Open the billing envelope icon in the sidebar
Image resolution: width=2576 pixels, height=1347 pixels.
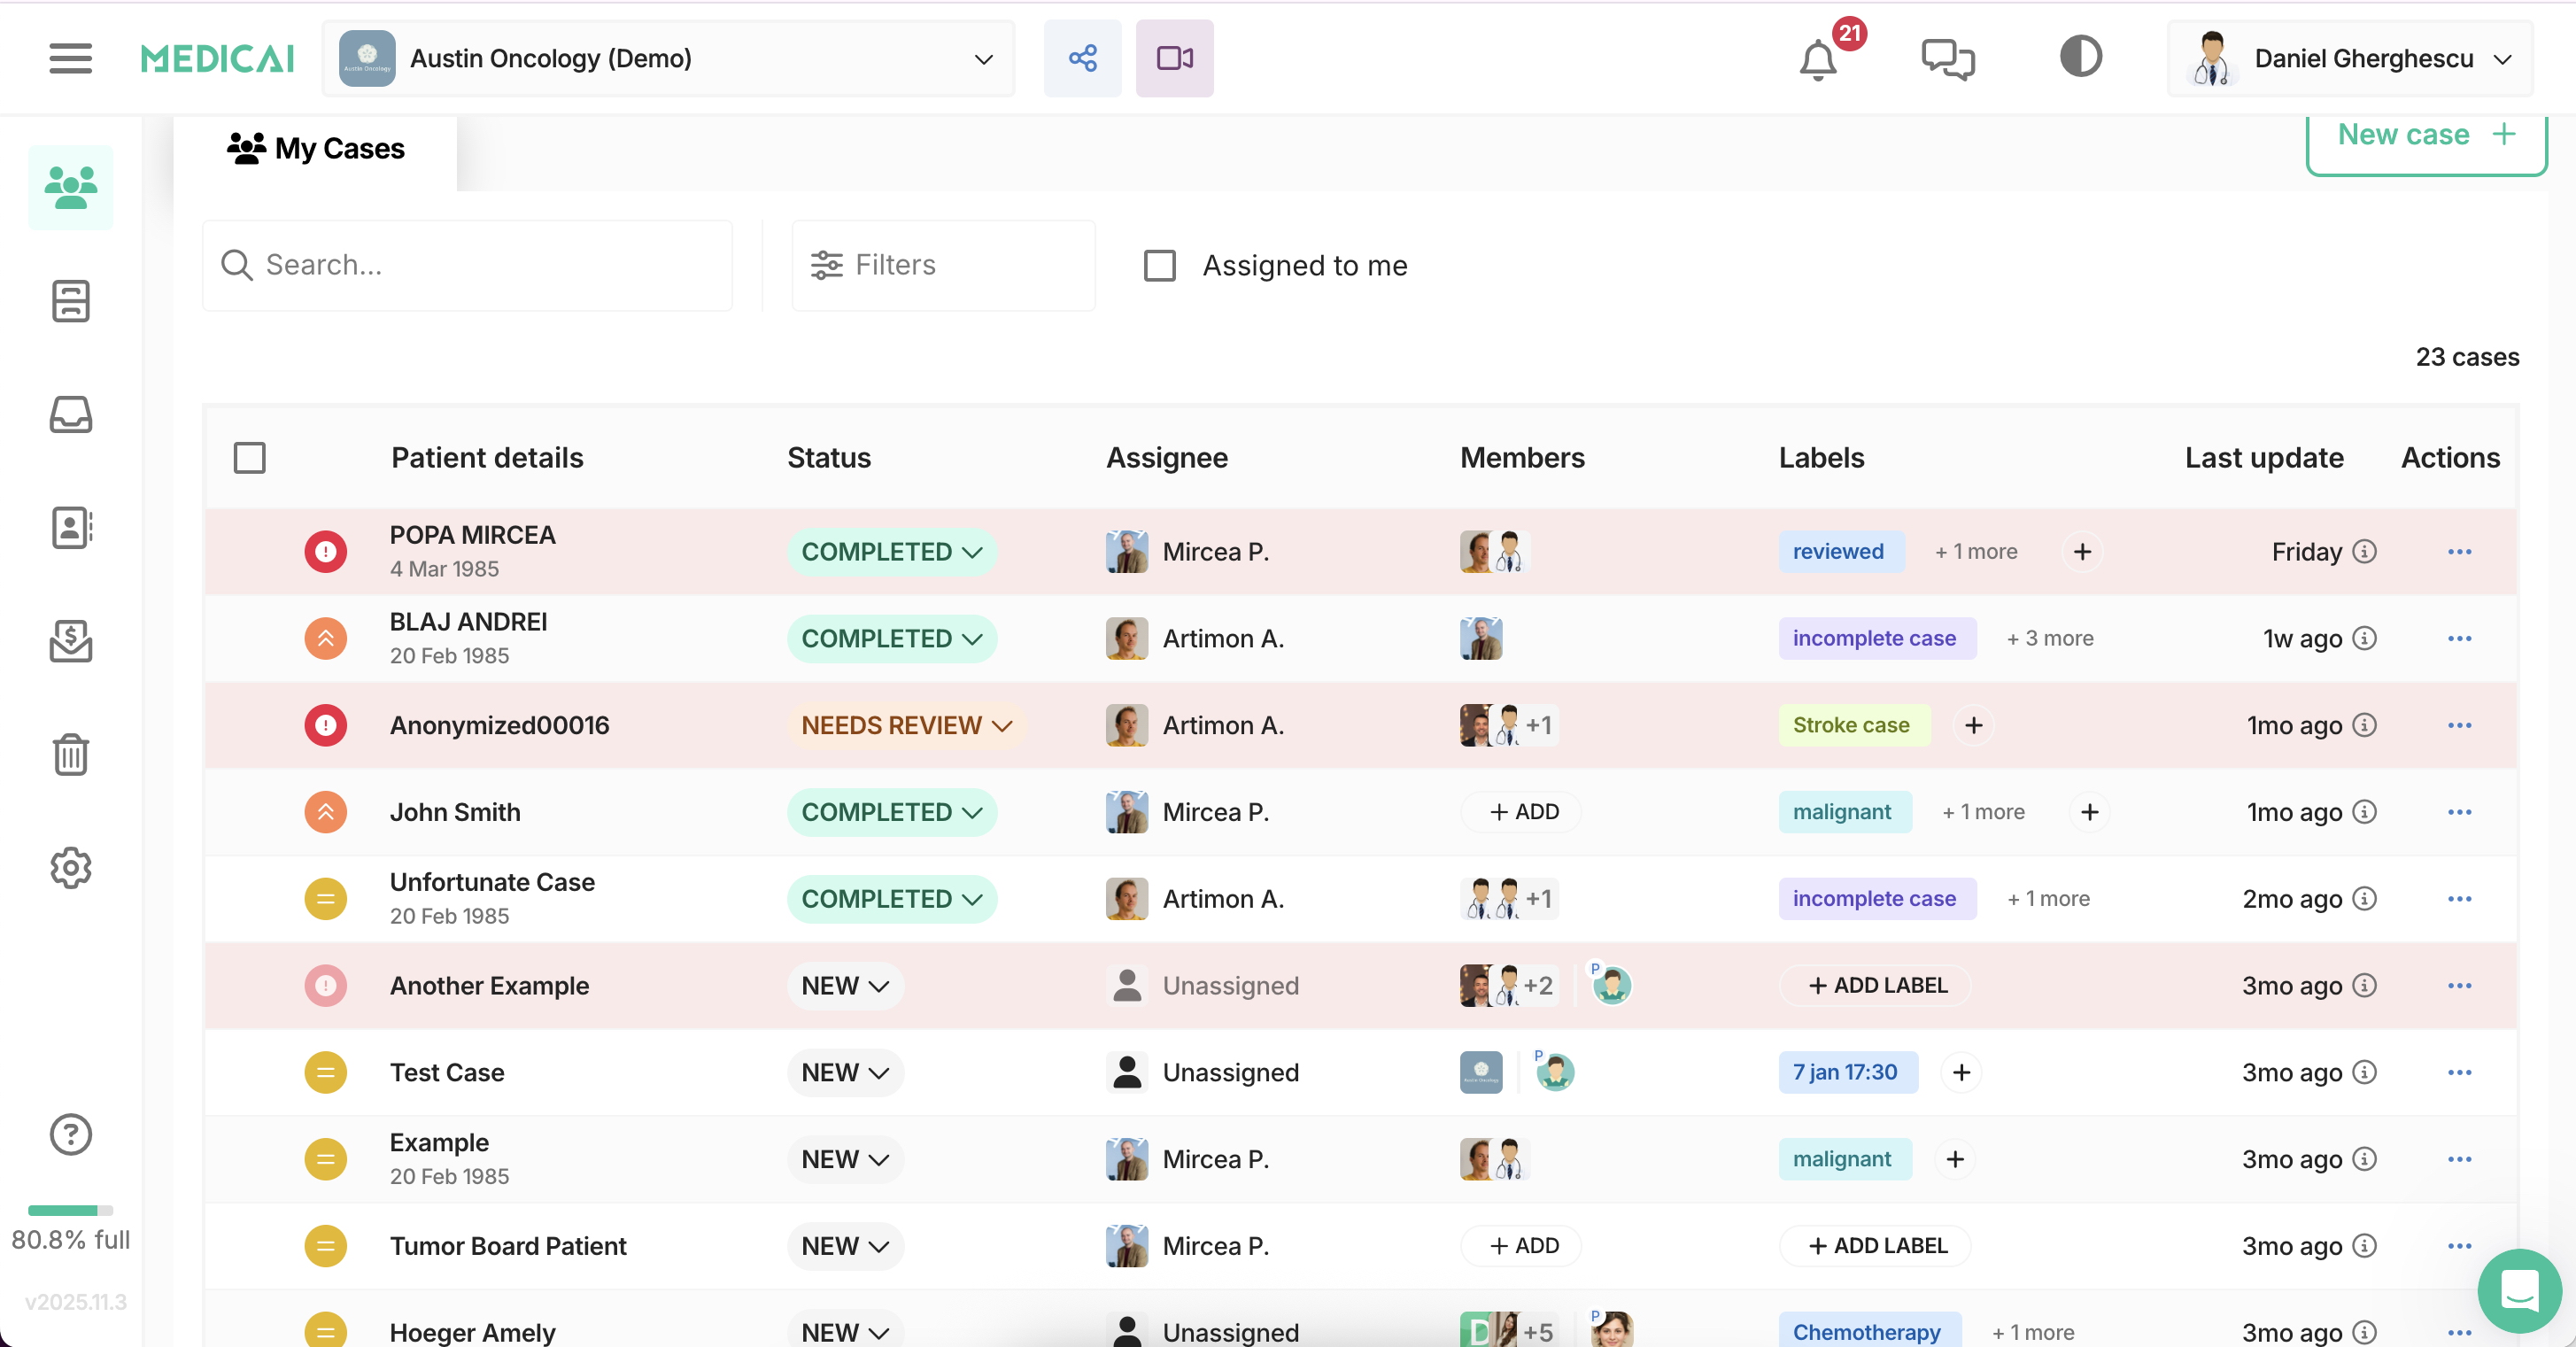(70, 640)
